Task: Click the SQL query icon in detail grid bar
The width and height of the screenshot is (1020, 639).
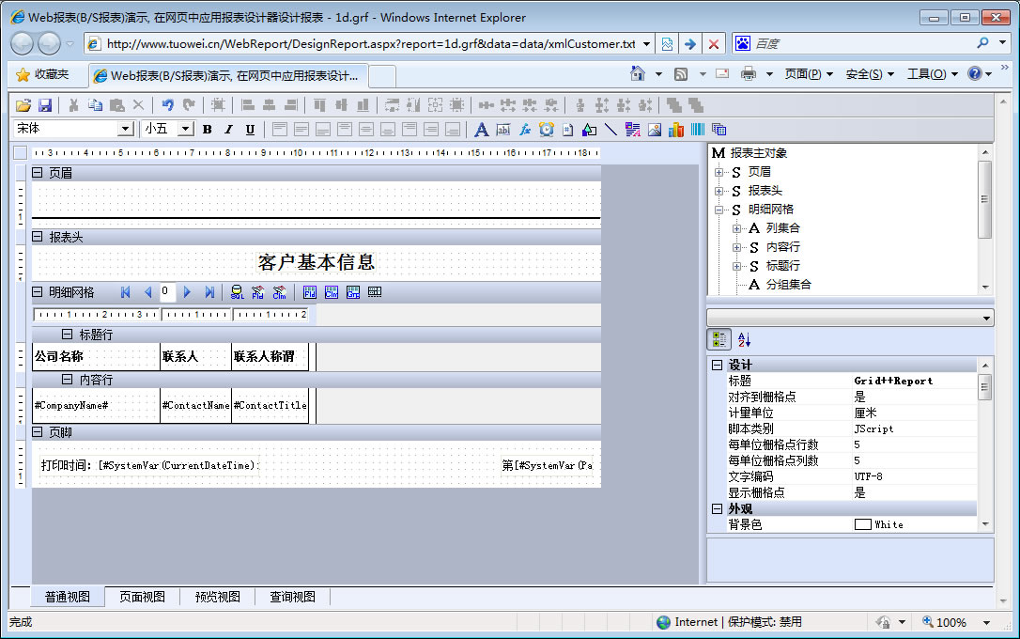Action: (x=237, y=292)
